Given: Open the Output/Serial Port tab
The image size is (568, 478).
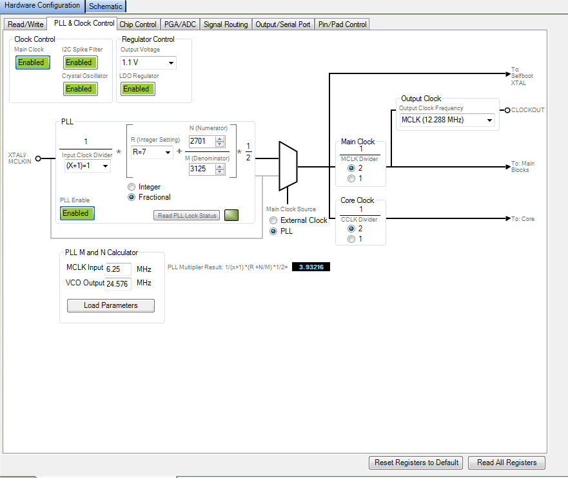Looking at the screenshot, I should click(x=283, y=24).
